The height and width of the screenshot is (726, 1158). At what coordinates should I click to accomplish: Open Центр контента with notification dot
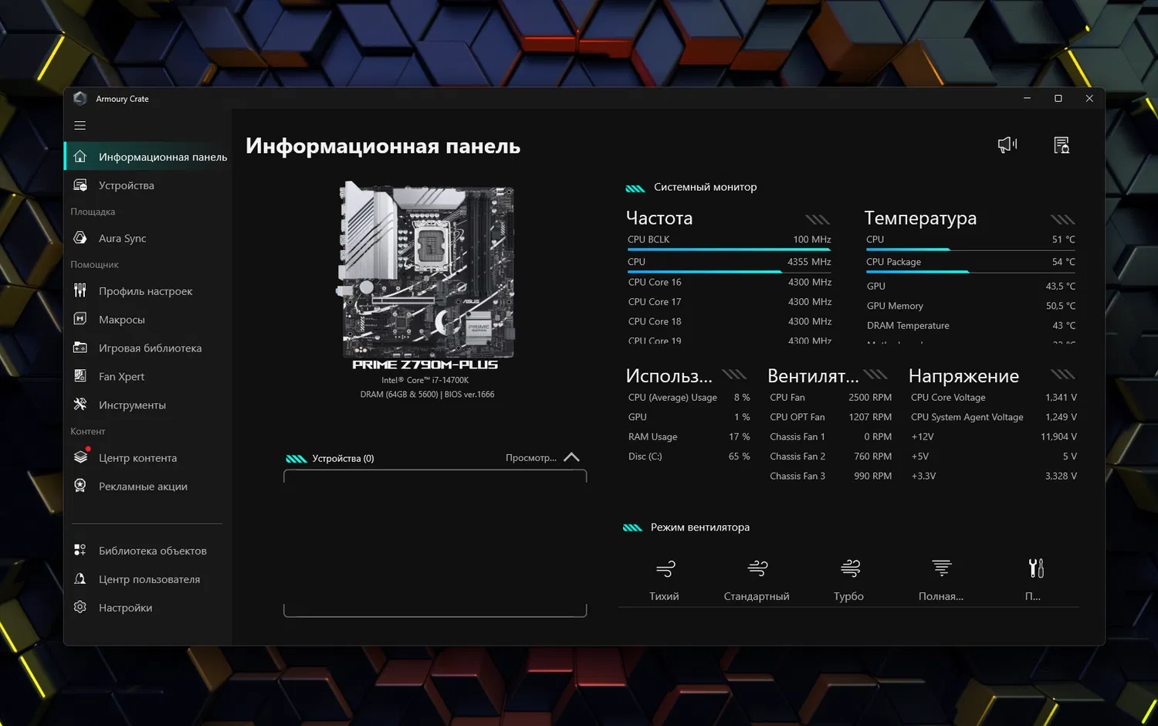(147, 458)
